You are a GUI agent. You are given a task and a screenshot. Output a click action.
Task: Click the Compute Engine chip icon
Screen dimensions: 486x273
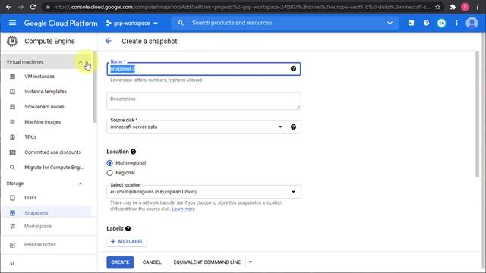pyautogui.click(x=12, y=41)
